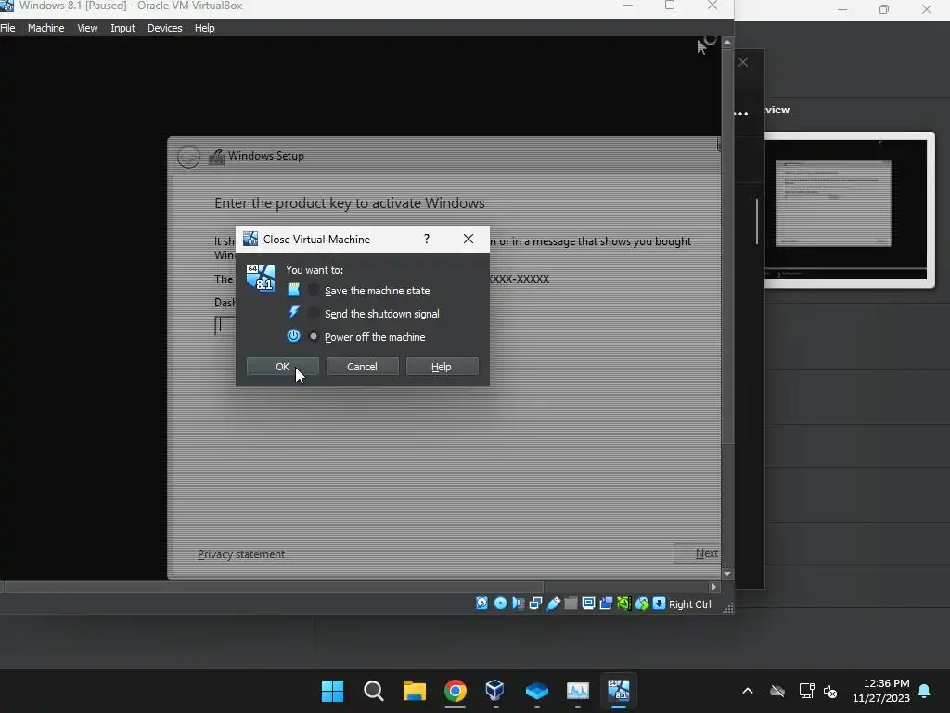Open the clock showing 12:36 PM
950x713 pixels.
881,691
